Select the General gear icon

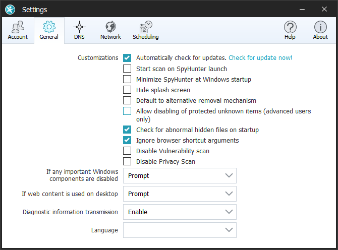coord(49,27)
